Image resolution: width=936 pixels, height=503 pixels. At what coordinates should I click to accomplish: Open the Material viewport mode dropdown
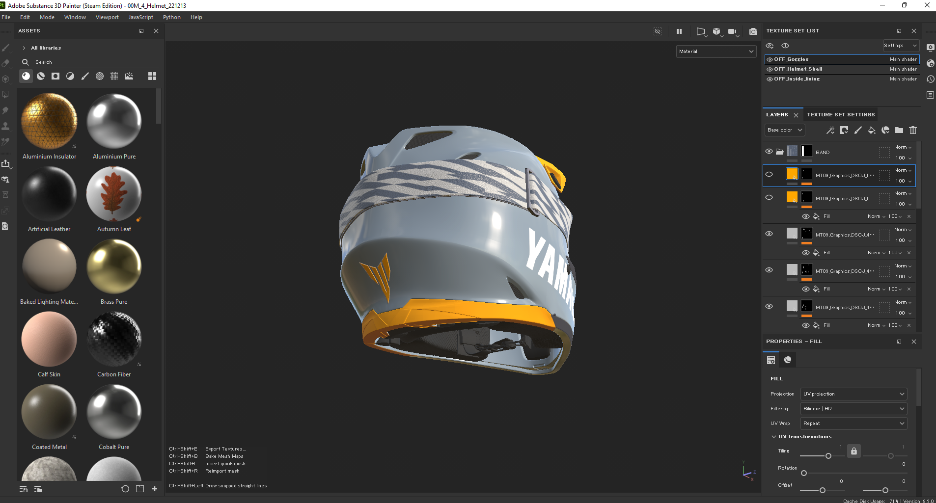(x=716, y=51)
